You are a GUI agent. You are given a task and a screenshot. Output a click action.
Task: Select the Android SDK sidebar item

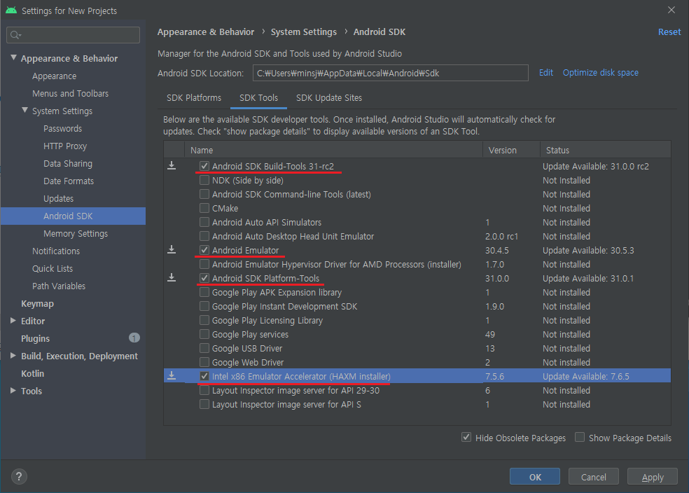[x=73, y=216]
